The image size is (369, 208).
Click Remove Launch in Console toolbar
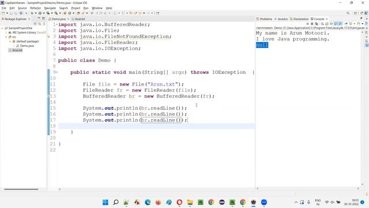[312, 24]
